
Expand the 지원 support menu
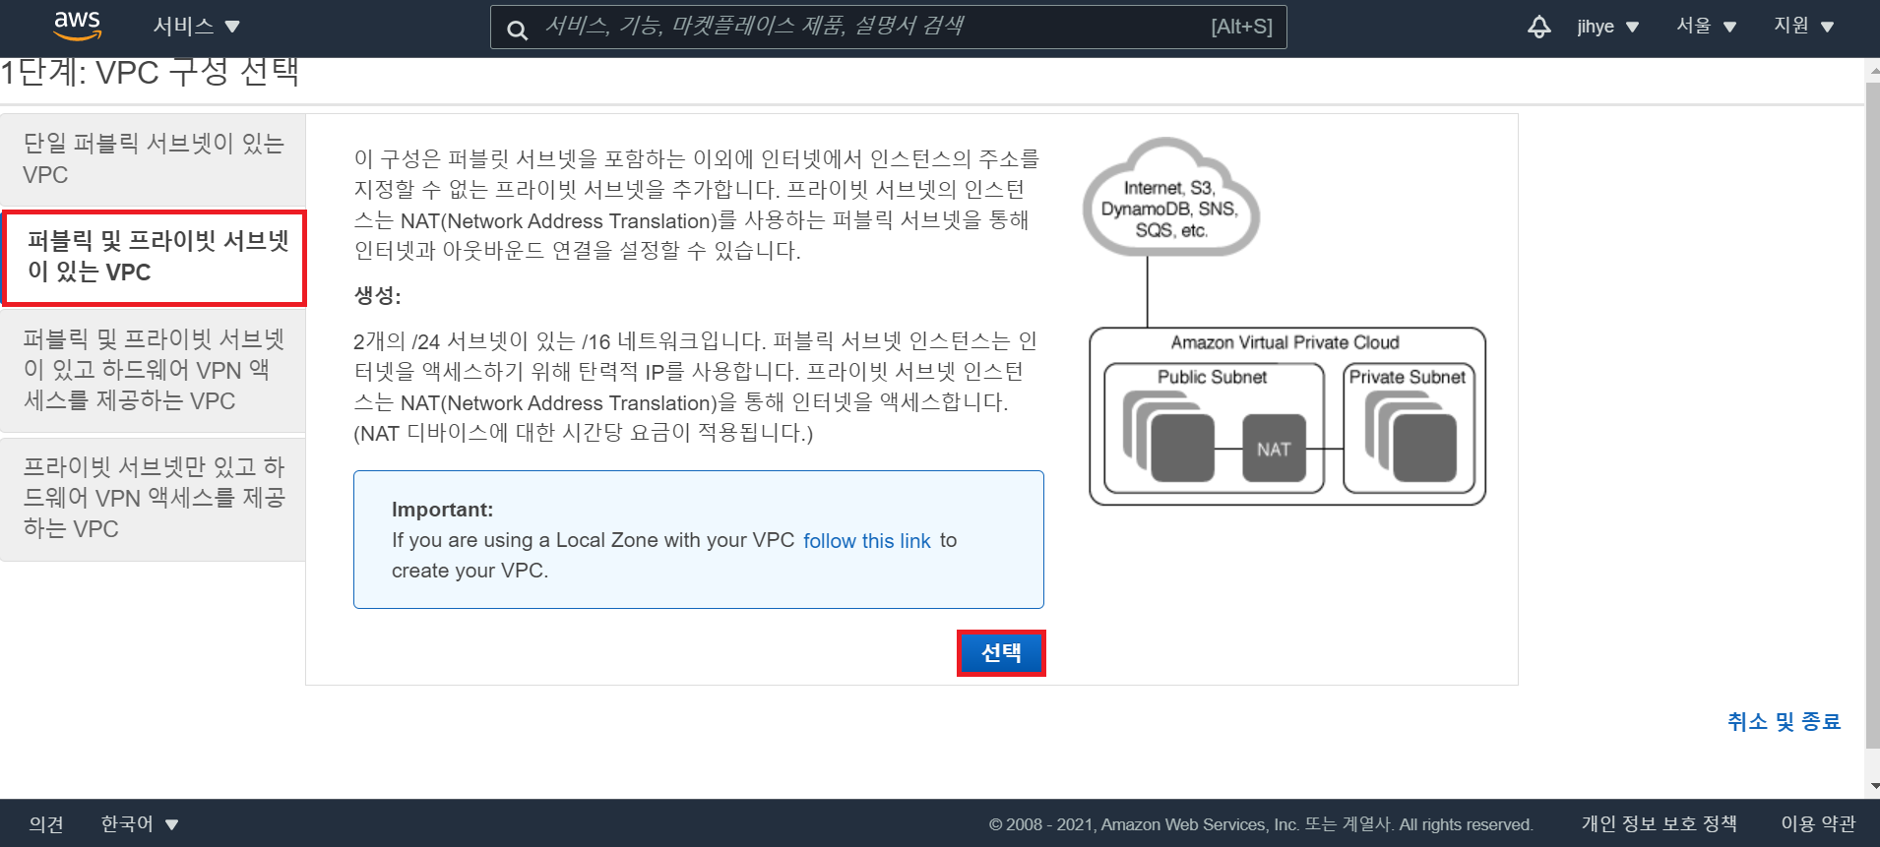pos(1803,27)
